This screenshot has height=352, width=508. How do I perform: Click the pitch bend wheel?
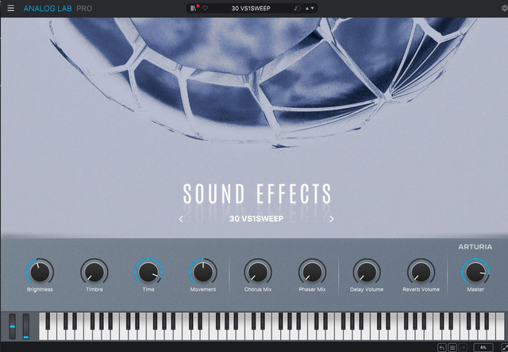[13, 327]
